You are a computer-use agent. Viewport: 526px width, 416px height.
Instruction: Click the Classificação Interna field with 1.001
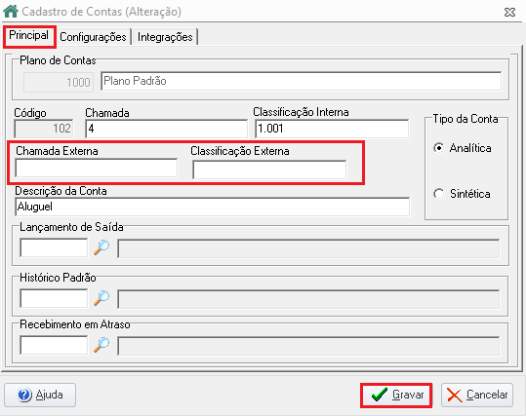pos(332,129)
